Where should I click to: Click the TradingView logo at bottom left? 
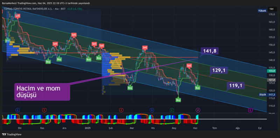pyautogui.click(x=12, y=135)
